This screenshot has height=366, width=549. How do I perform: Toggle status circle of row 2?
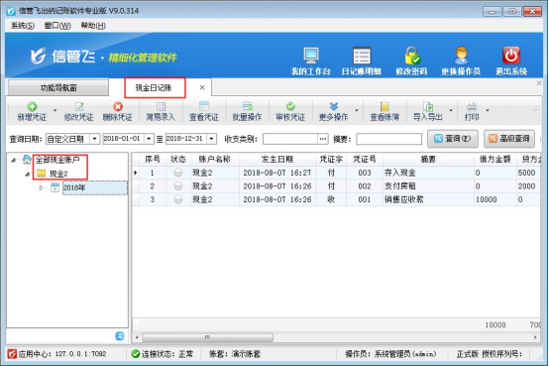pyautogui.click(x=178, y=185)
